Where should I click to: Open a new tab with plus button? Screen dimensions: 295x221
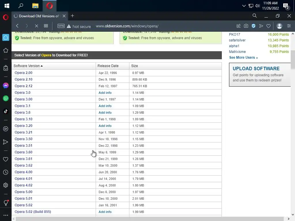(72, 16)
